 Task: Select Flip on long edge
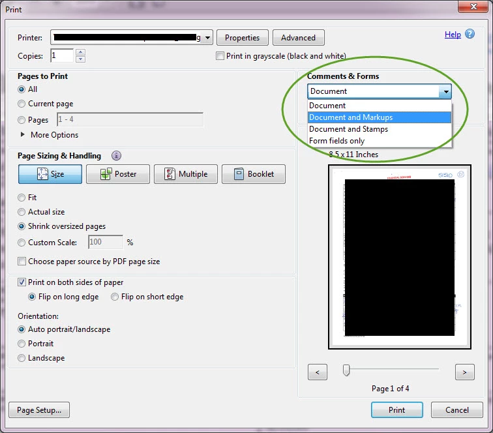[32, 297]
